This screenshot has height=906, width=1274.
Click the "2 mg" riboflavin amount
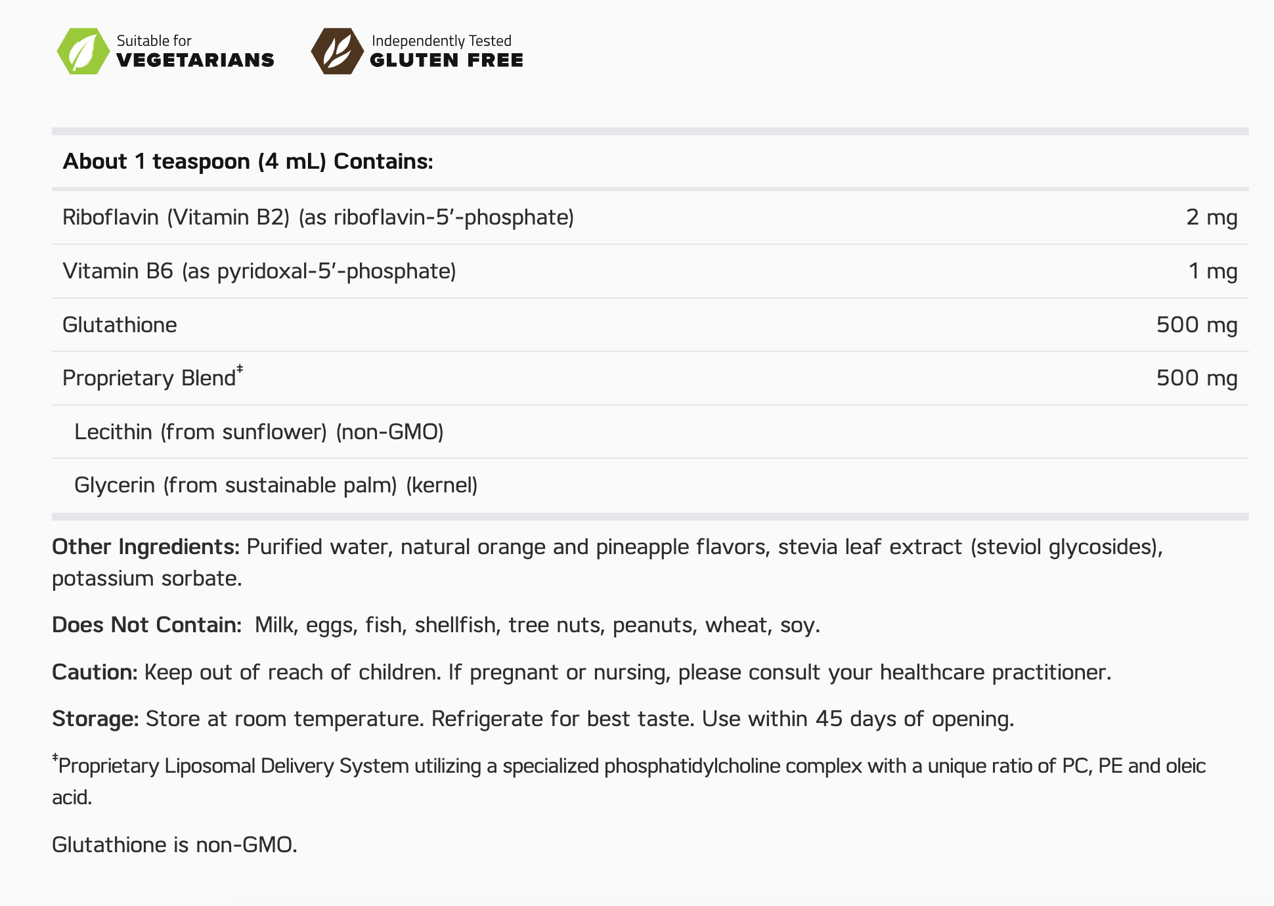(x=1211, y=217)
